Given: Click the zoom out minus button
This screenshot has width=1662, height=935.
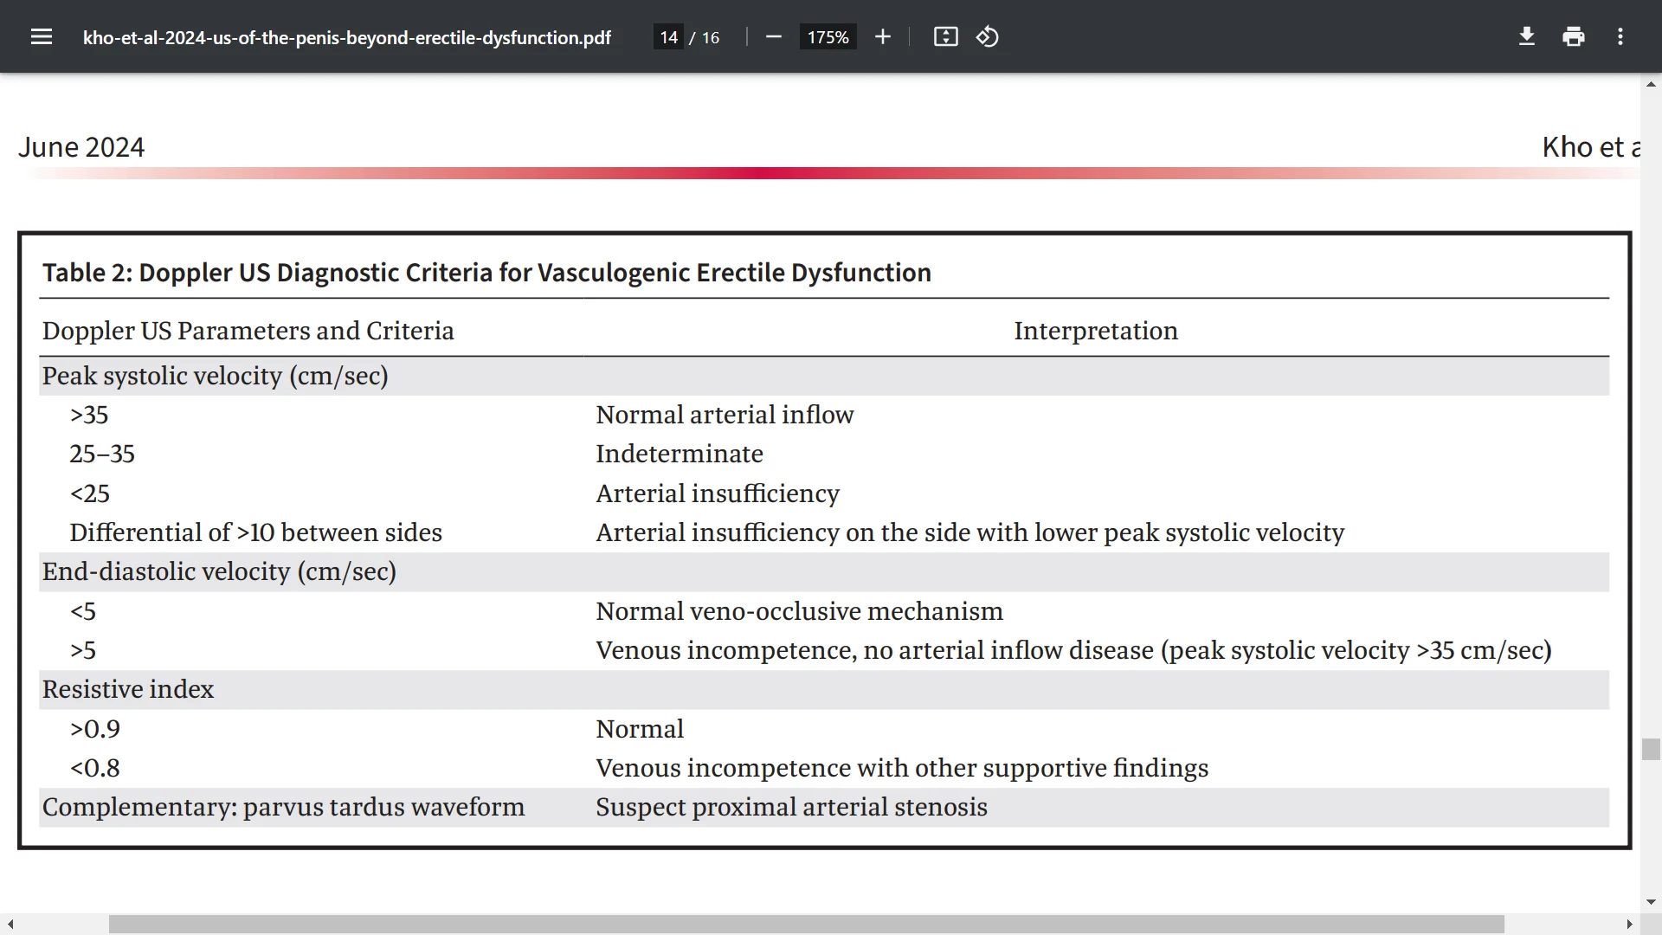Looking at the screenshot, I should (x=774, y=37).
